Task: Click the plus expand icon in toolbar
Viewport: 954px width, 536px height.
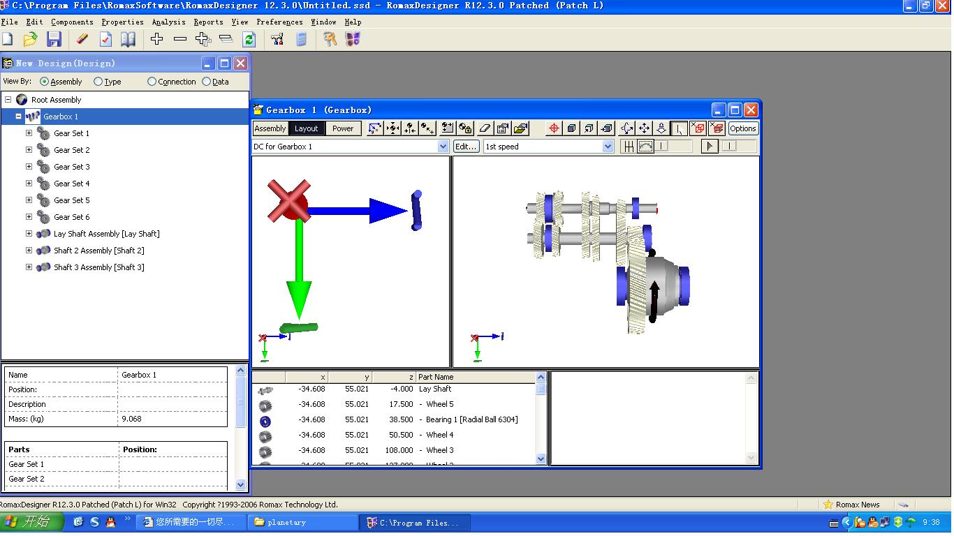Action: [157, 40]
